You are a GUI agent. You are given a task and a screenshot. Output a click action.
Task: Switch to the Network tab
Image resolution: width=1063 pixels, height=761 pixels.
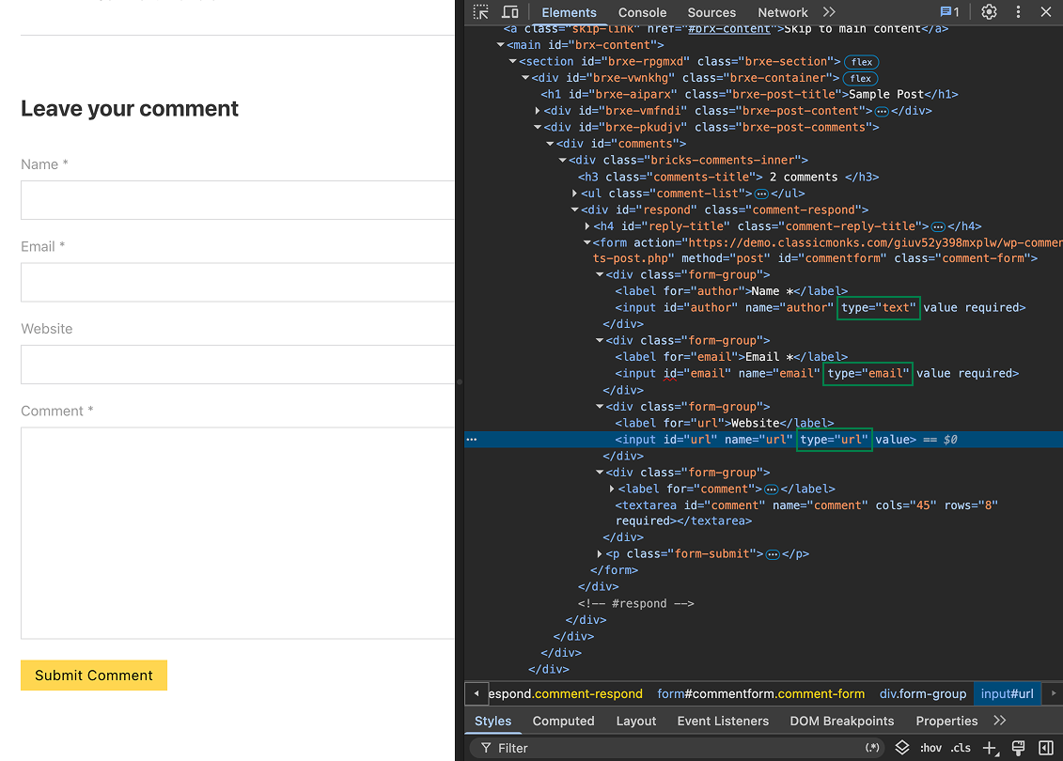[x=782, y=12]
